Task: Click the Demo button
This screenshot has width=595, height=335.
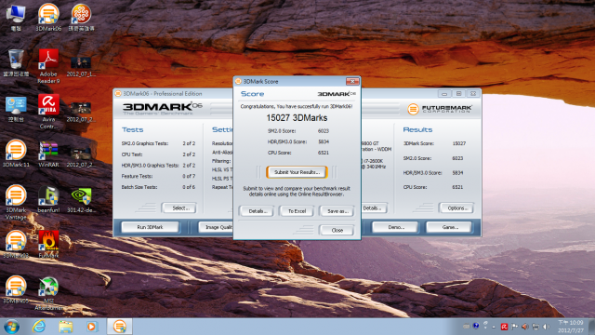Action: point(395,227)
